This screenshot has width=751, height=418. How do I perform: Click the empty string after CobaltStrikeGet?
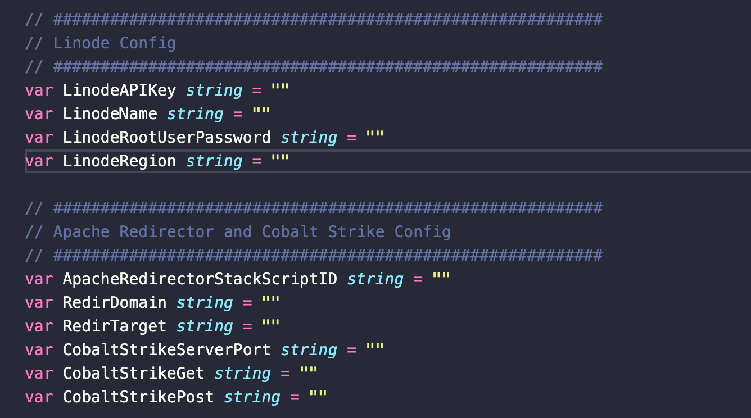(309, 374)
